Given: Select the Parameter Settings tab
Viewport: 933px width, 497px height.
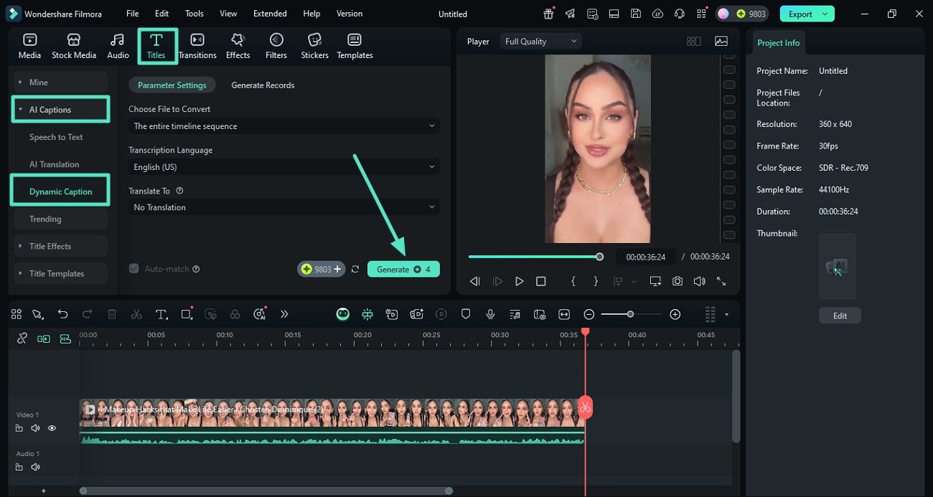Looking at the screenshot, I should coord(172,85).
